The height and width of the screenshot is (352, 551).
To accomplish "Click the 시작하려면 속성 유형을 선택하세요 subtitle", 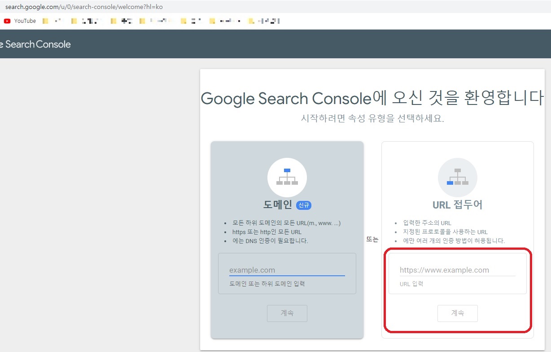I will point(372,119).
